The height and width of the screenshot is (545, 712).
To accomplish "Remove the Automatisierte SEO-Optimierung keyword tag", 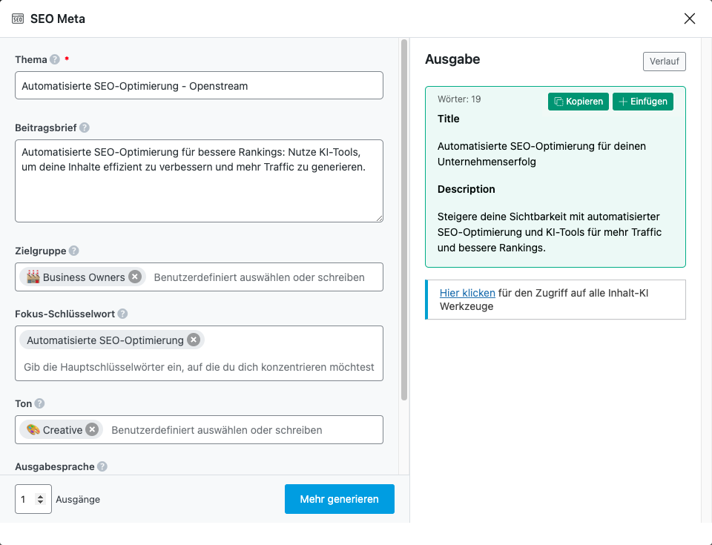I will [193, 340].
